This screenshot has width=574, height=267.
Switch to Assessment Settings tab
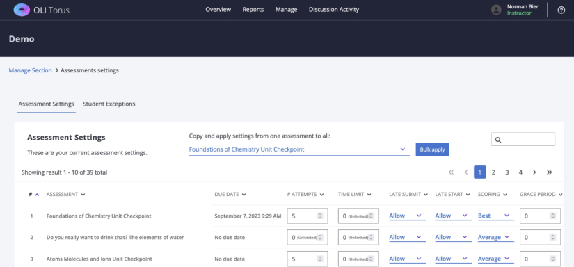click(47, 104)
